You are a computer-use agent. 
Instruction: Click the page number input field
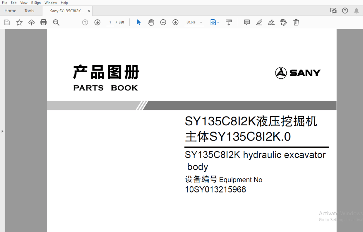tap(110, 22)
